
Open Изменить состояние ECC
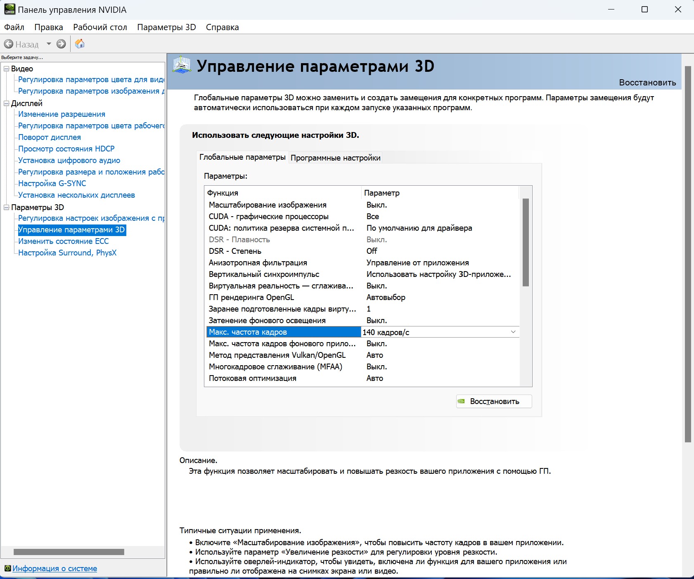coord(64,241)
